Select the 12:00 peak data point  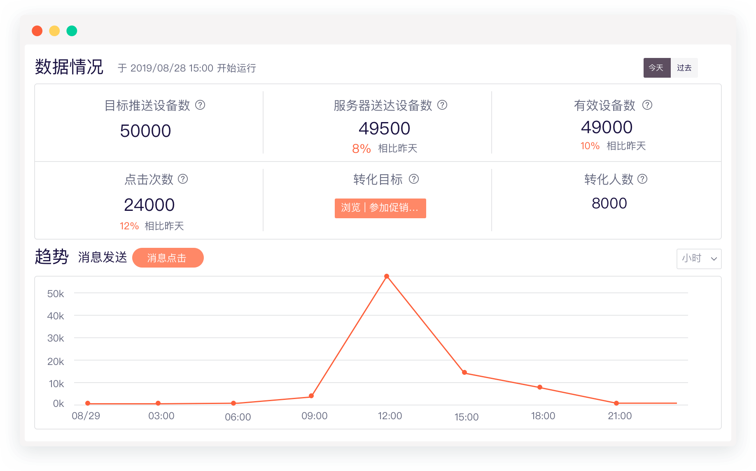pos(387,276)
